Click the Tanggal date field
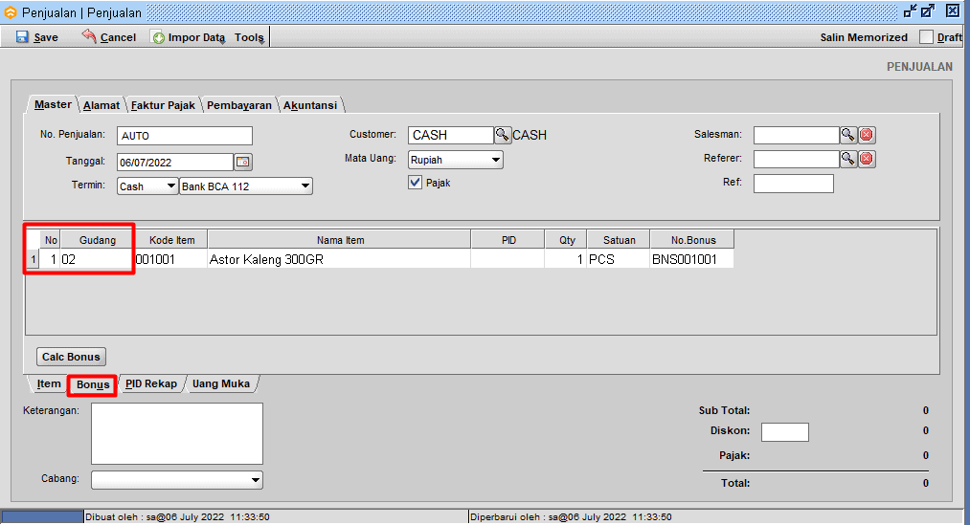The width and height of the screenshot is (970, 525). [x=175, y=163]
